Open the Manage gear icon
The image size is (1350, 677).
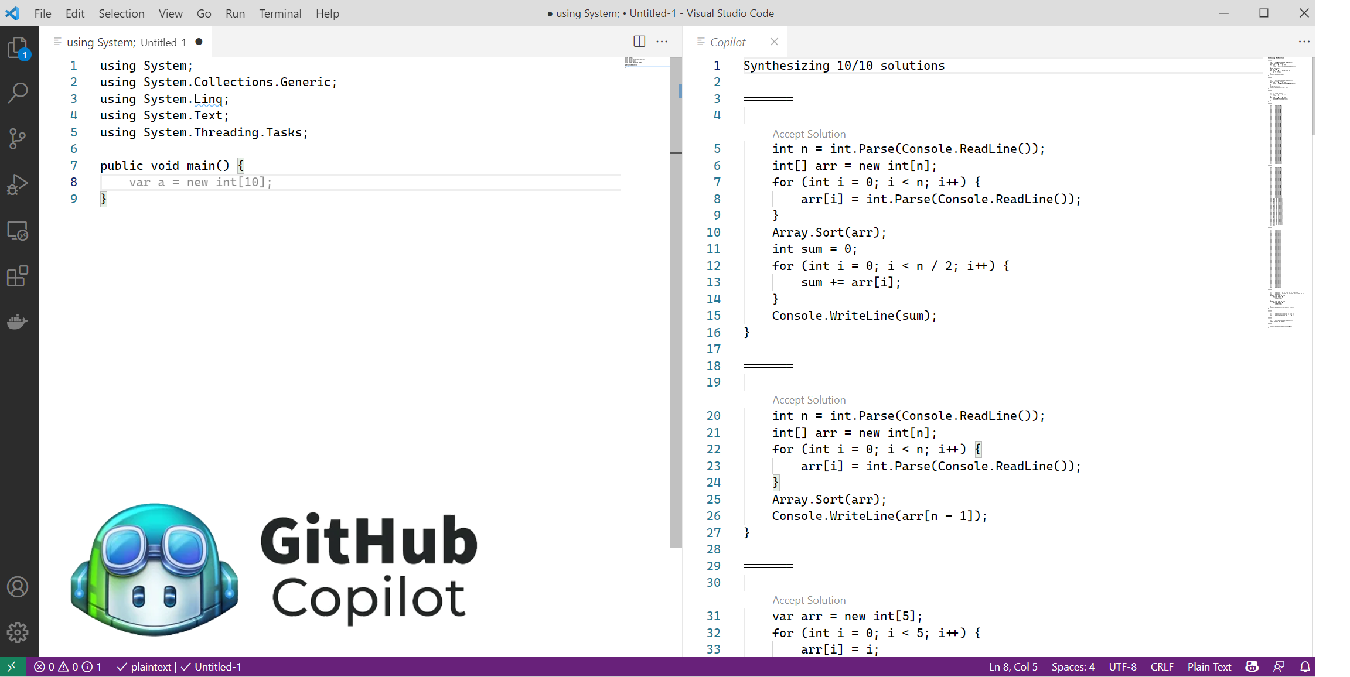tap(18, 632)
